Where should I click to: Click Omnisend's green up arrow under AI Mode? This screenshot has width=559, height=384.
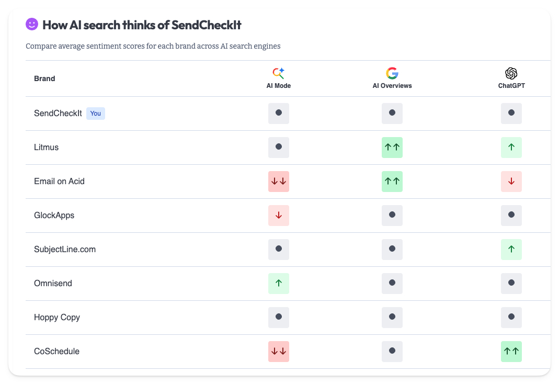coord(278,283)
